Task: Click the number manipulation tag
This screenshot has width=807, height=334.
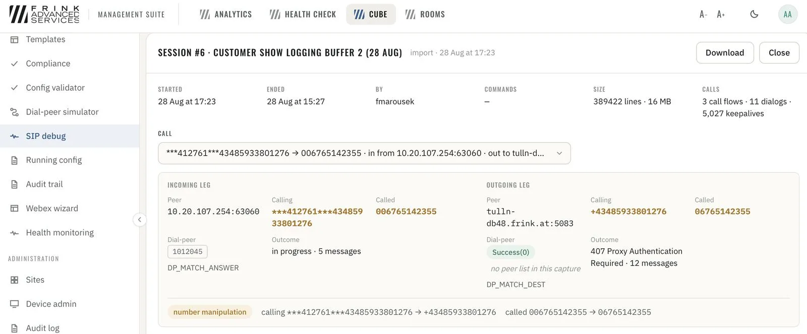Action: coord(210,312)
